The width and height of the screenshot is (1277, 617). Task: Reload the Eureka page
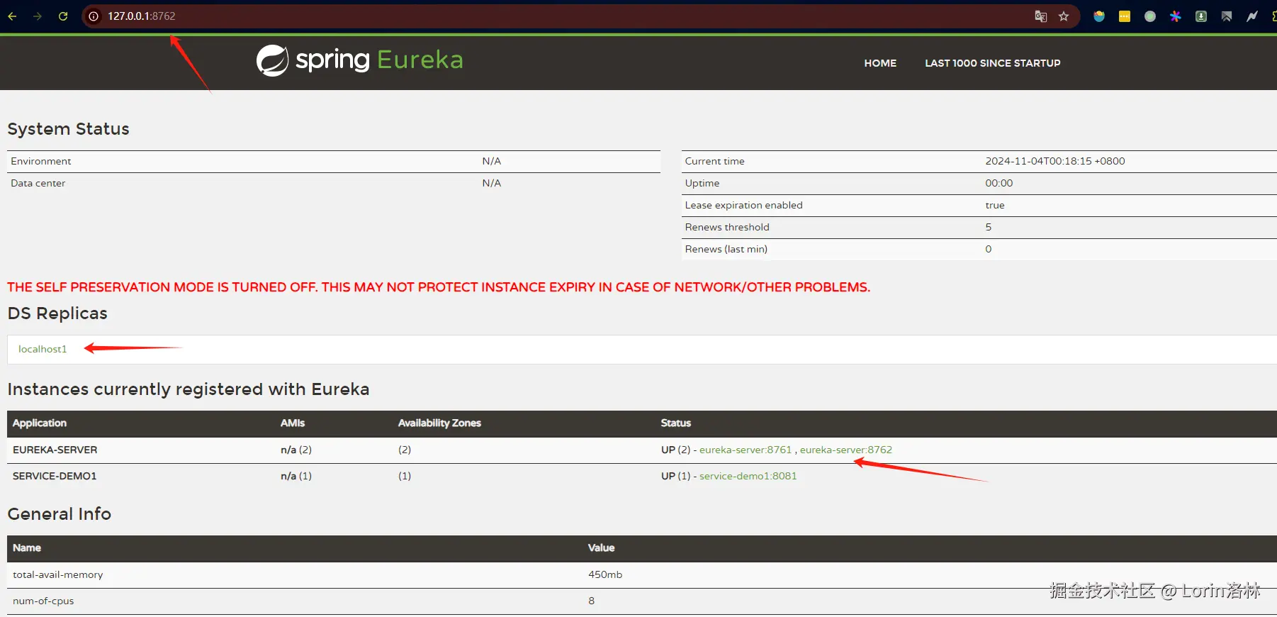pos(63,16)
